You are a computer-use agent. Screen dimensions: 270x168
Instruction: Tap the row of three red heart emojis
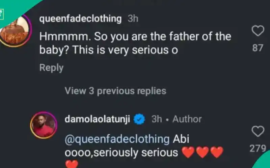[202, 153]
